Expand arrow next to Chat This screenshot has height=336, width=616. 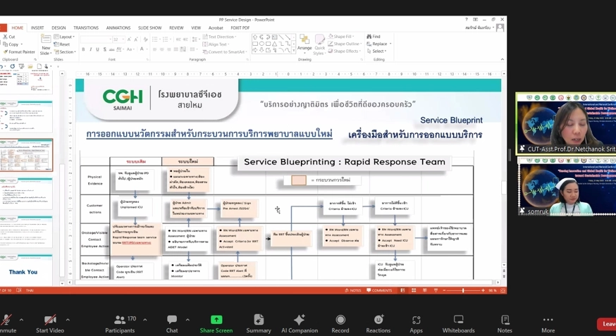pos(187,320)
